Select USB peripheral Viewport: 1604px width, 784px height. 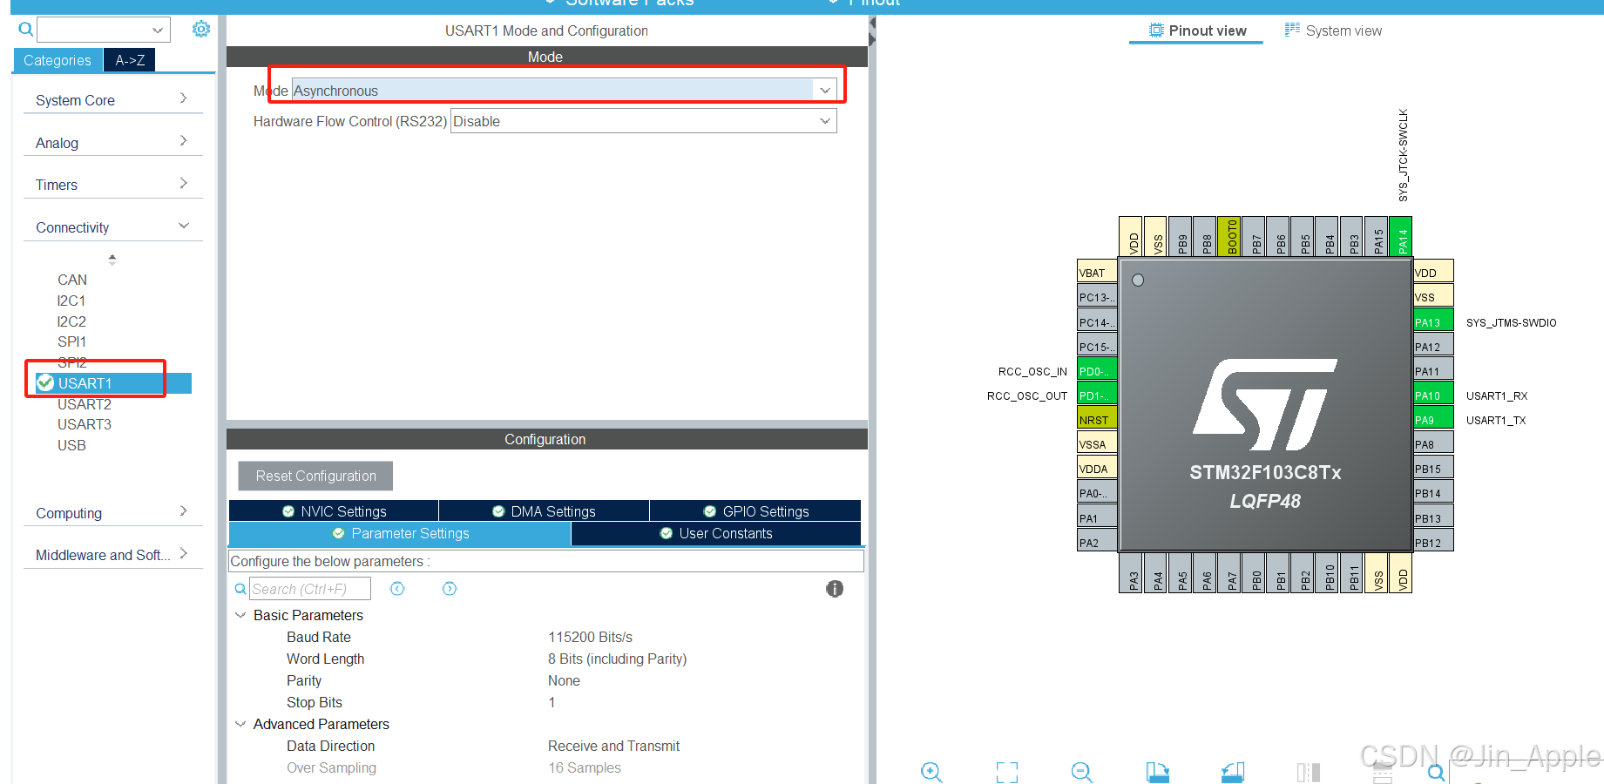[71, 445]
